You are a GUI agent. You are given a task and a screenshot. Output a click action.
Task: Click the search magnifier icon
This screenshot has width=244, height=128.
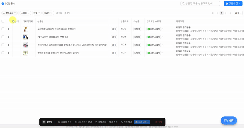click(183, 3)
